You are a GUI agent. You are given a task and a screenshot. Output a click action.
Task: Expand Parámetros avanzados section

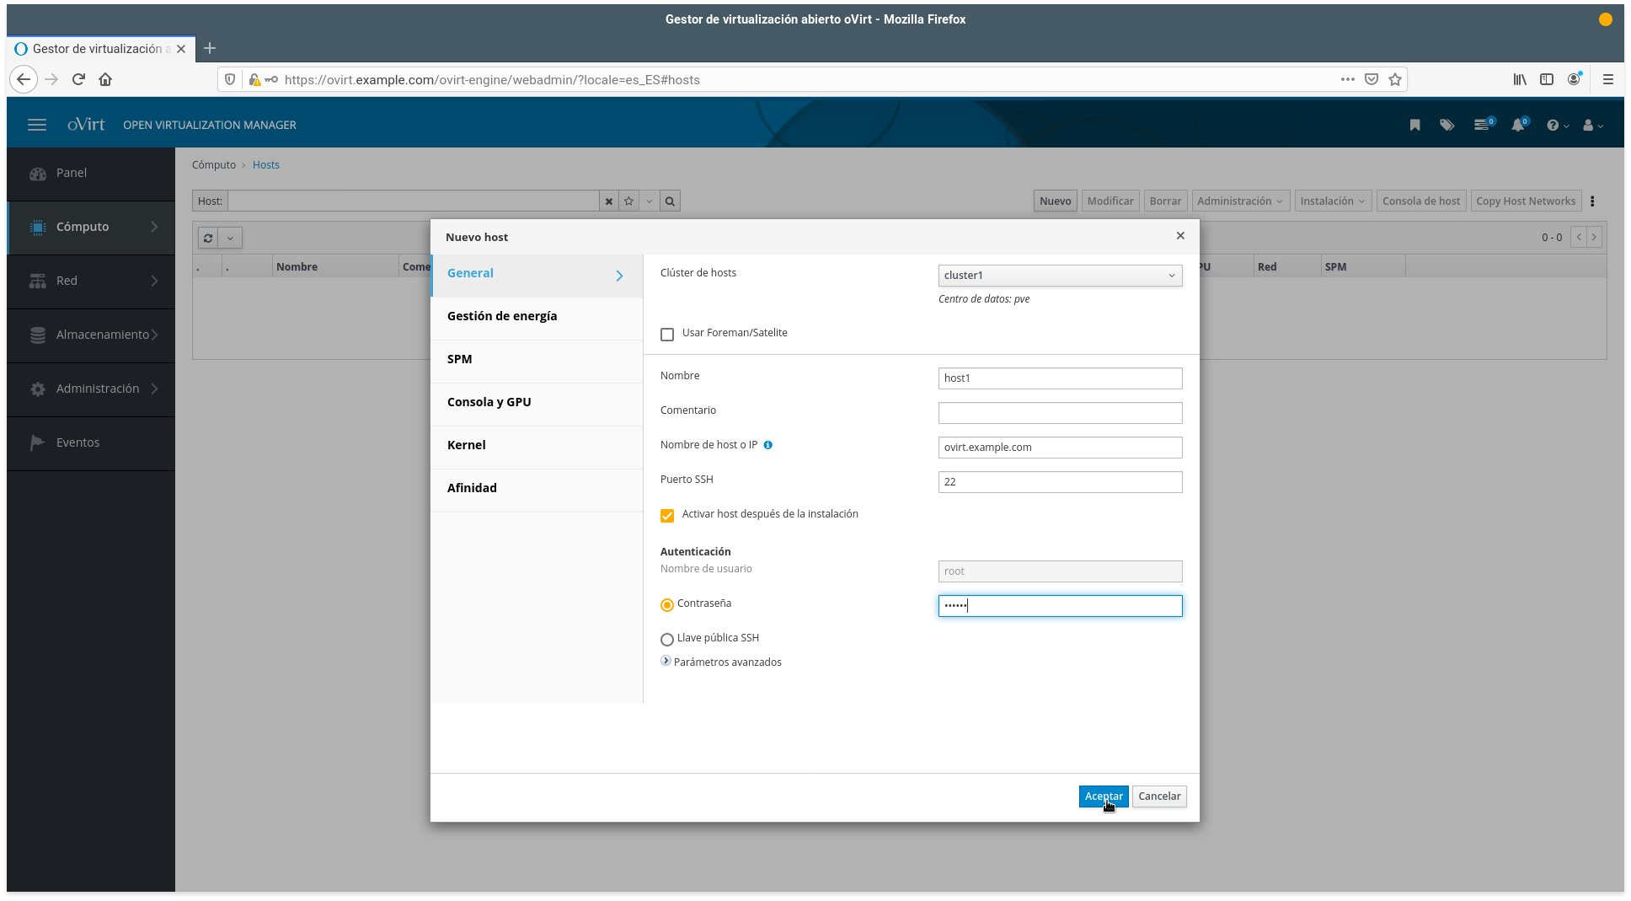pyautogui.click(x=666, y=662)
